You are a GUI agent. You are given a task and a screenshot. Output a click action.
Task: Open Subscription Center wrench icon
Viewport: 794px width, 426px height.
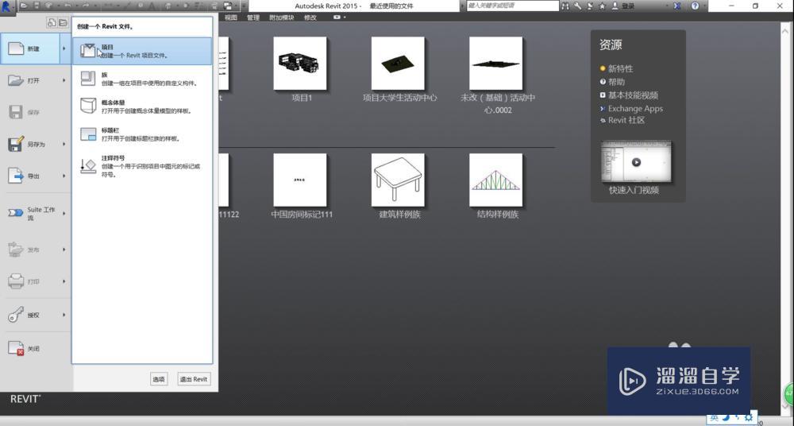[x=578, y=6]
